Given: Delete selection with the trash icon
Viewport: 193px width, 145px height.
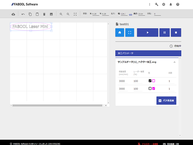Looking at the screenshot, I should (44, 14).
